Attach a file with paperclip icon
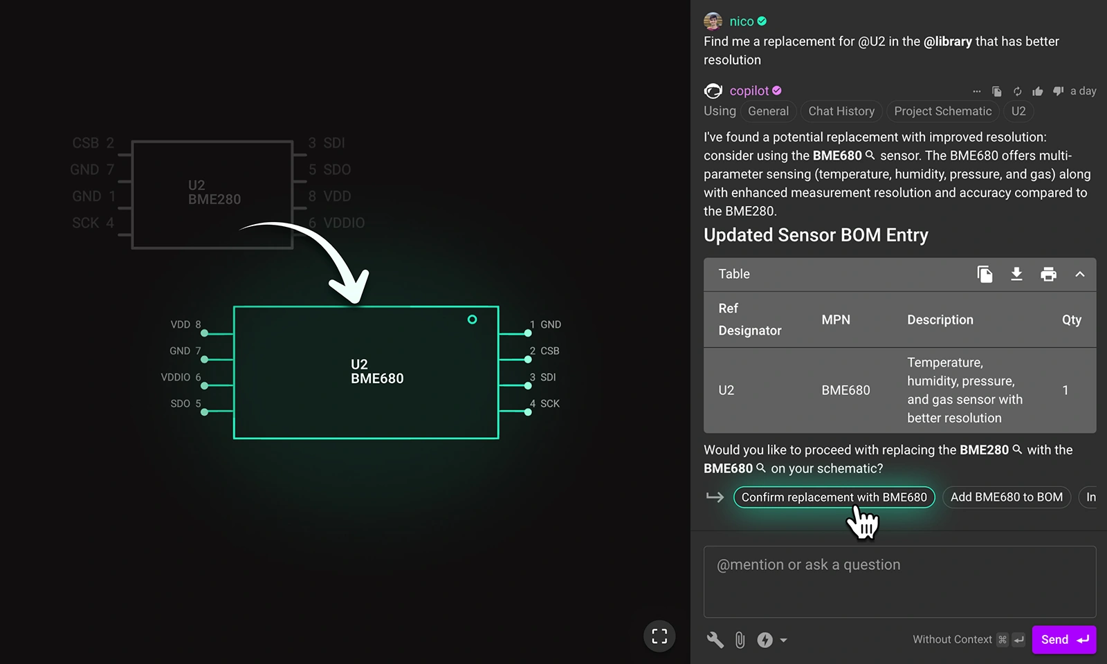The width and height of the screenshot is (1107, 664). tap(740, 640)
